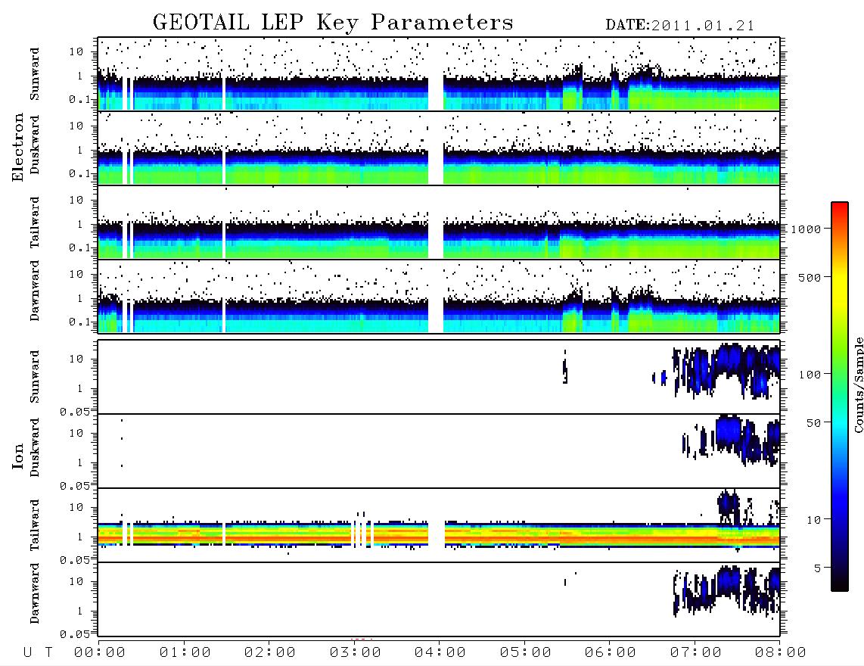Select the '0.1' tick of Electron Dawnward panel

(x=78, y=322)
